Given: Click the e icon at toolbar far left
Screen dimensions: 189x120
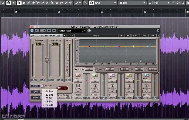Looking at the screenshot, I should click(x=3, y=3).
